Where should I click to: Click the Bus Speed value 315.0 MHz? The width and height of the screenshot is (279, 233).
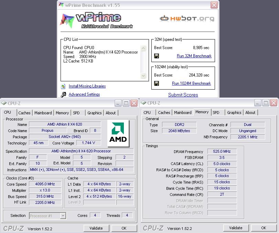(45, 196)
